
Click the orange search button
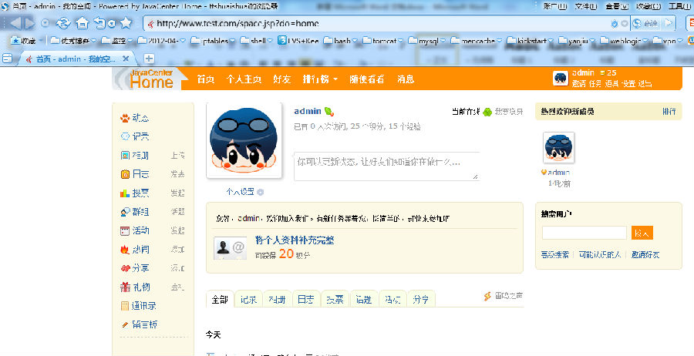tap(642, 233)
